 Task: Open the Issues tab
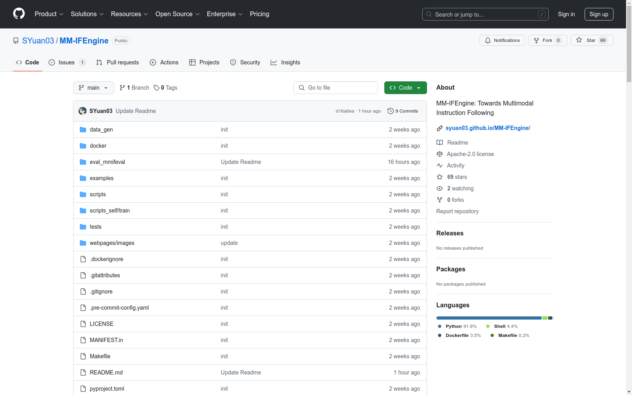click(x=67, y=62)
